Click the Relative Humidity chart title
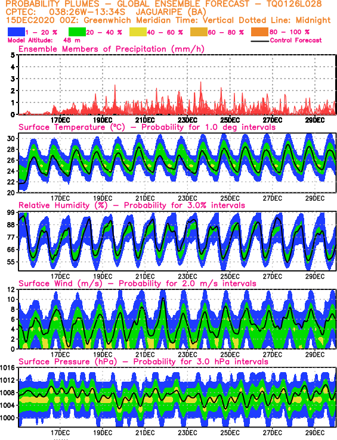Image resolution: width=337 pixels, height=440 pixels. (132, 205)
